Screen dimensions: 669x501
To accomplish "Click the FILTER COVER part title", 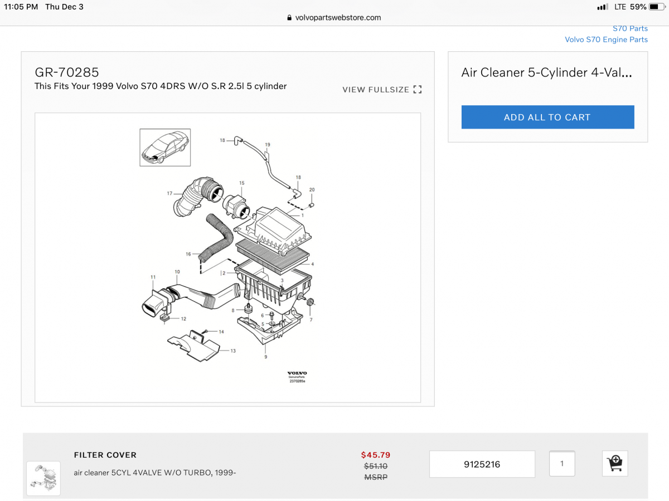I will (x=105, y=455).
